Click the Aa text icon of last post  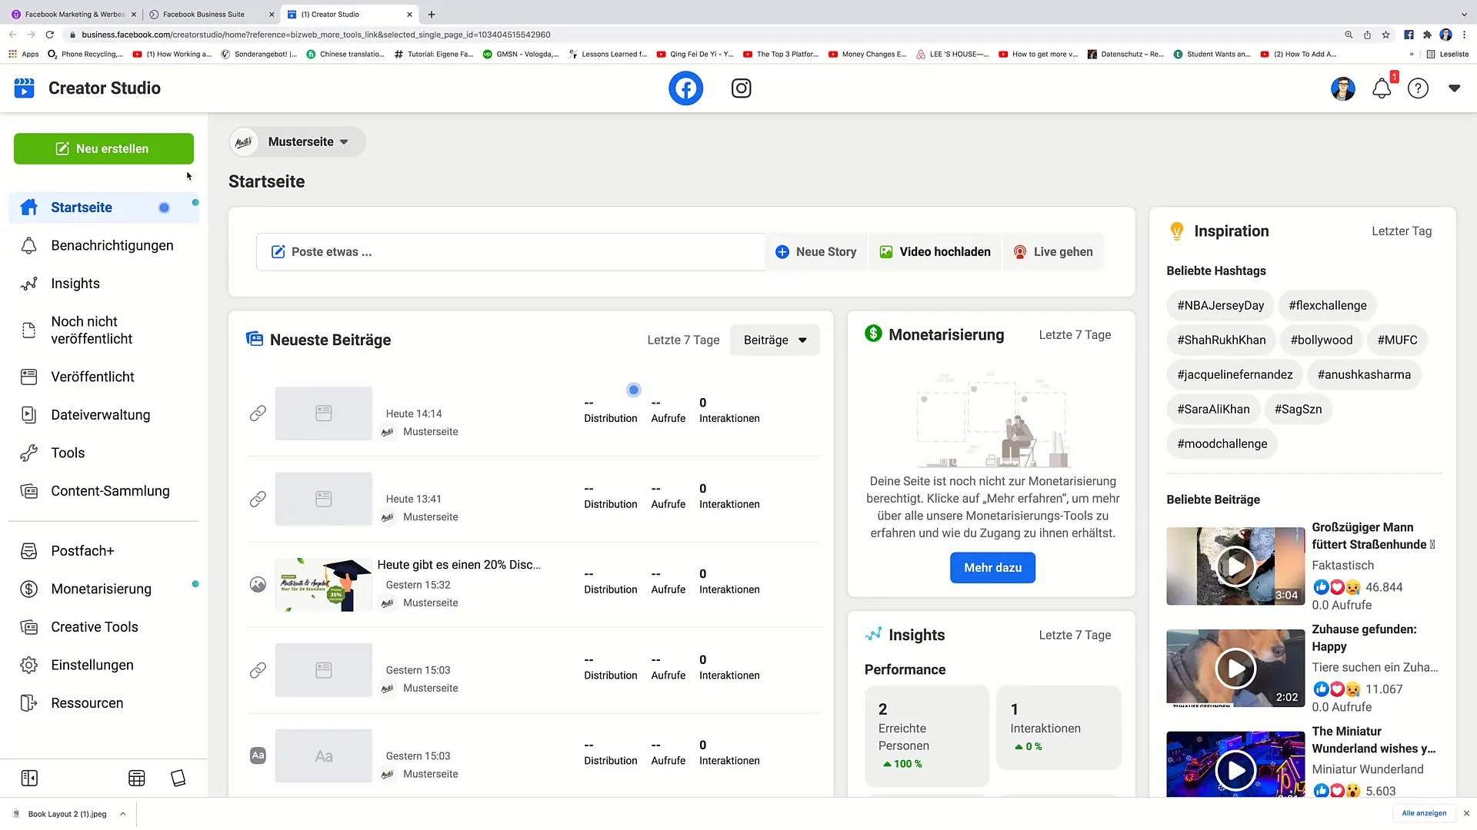click(258, 756)
